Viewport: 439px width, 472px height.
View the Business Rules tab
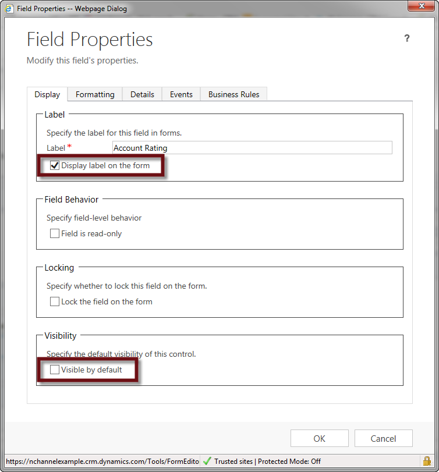[x=233, y=94]
